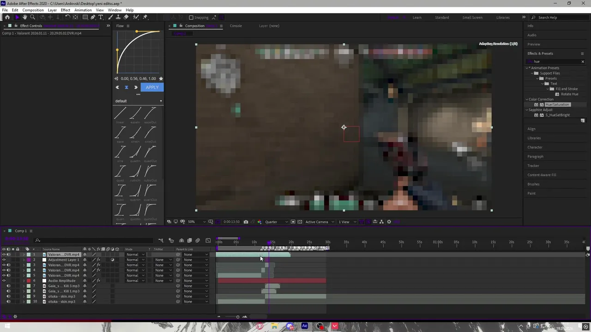Hide video of Adjustment Layer 1
591x332 pixels.
(x=4, y=260)
